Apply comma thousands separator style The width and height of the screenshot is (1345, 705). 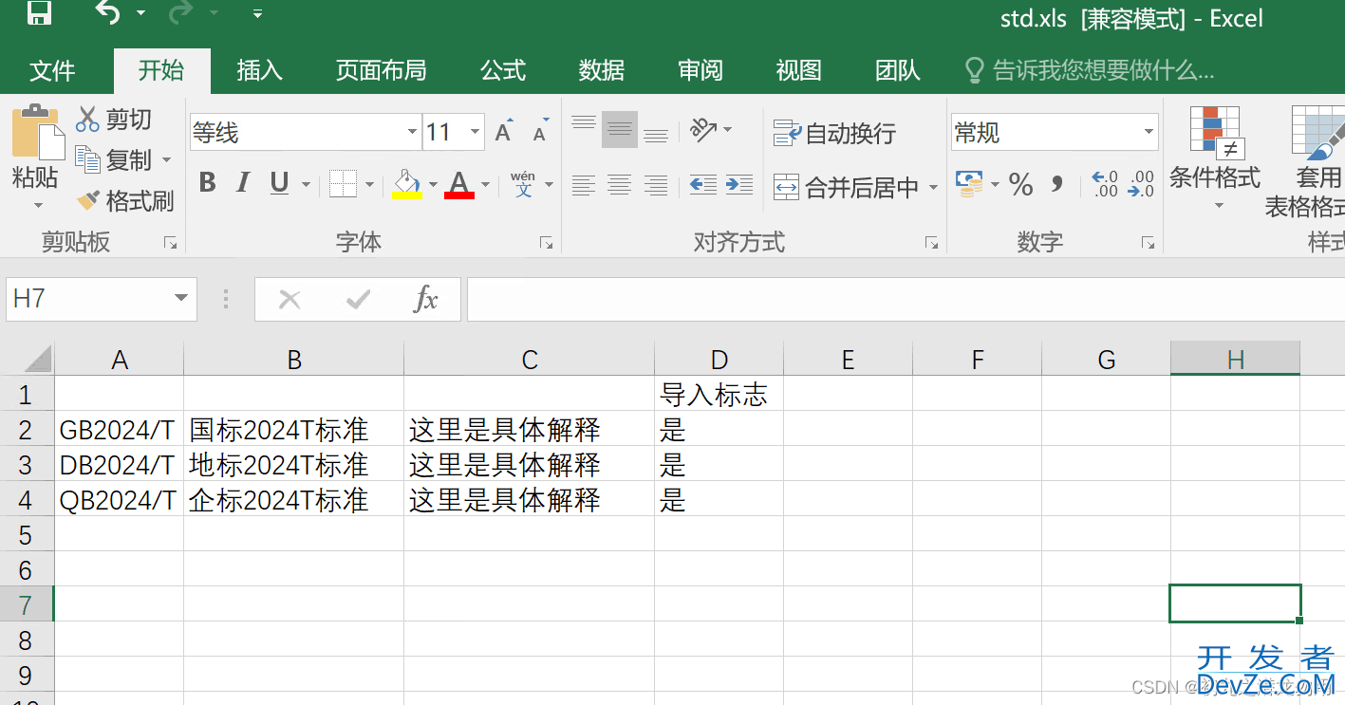tap(1056, 184)
